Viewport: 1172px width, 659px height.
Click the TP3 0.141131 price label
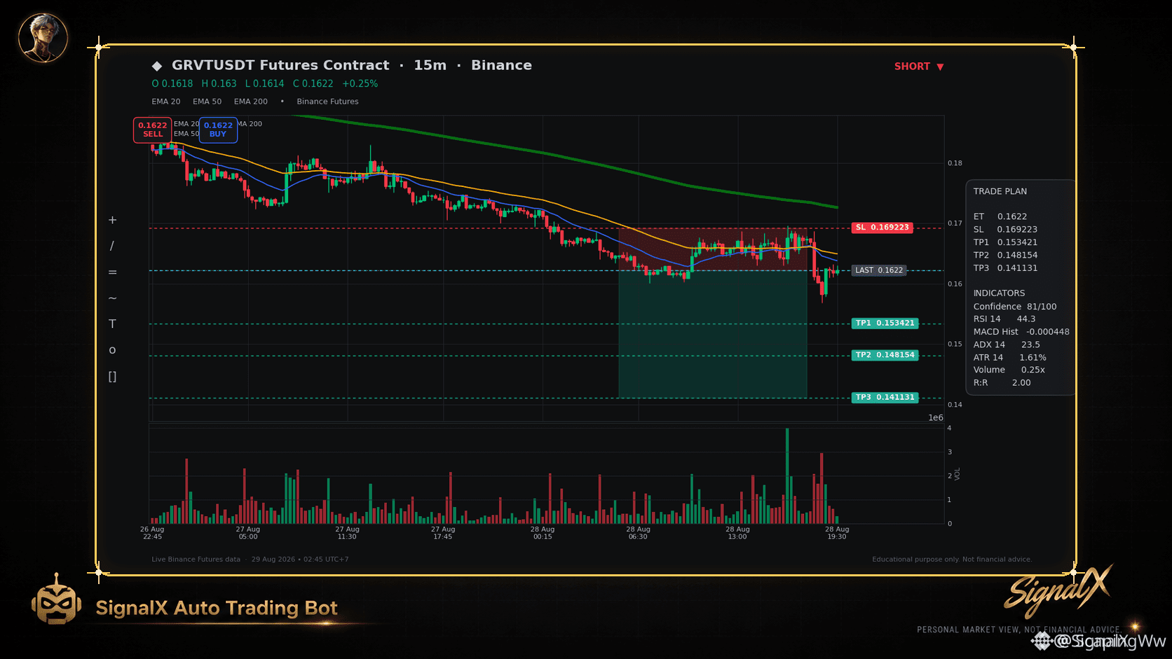(885, 397)
